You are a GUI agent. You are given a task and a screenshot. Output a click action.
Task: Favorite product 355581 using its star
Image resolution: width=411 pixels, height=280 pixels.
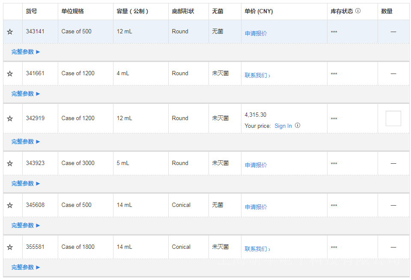tap(10, 247)
